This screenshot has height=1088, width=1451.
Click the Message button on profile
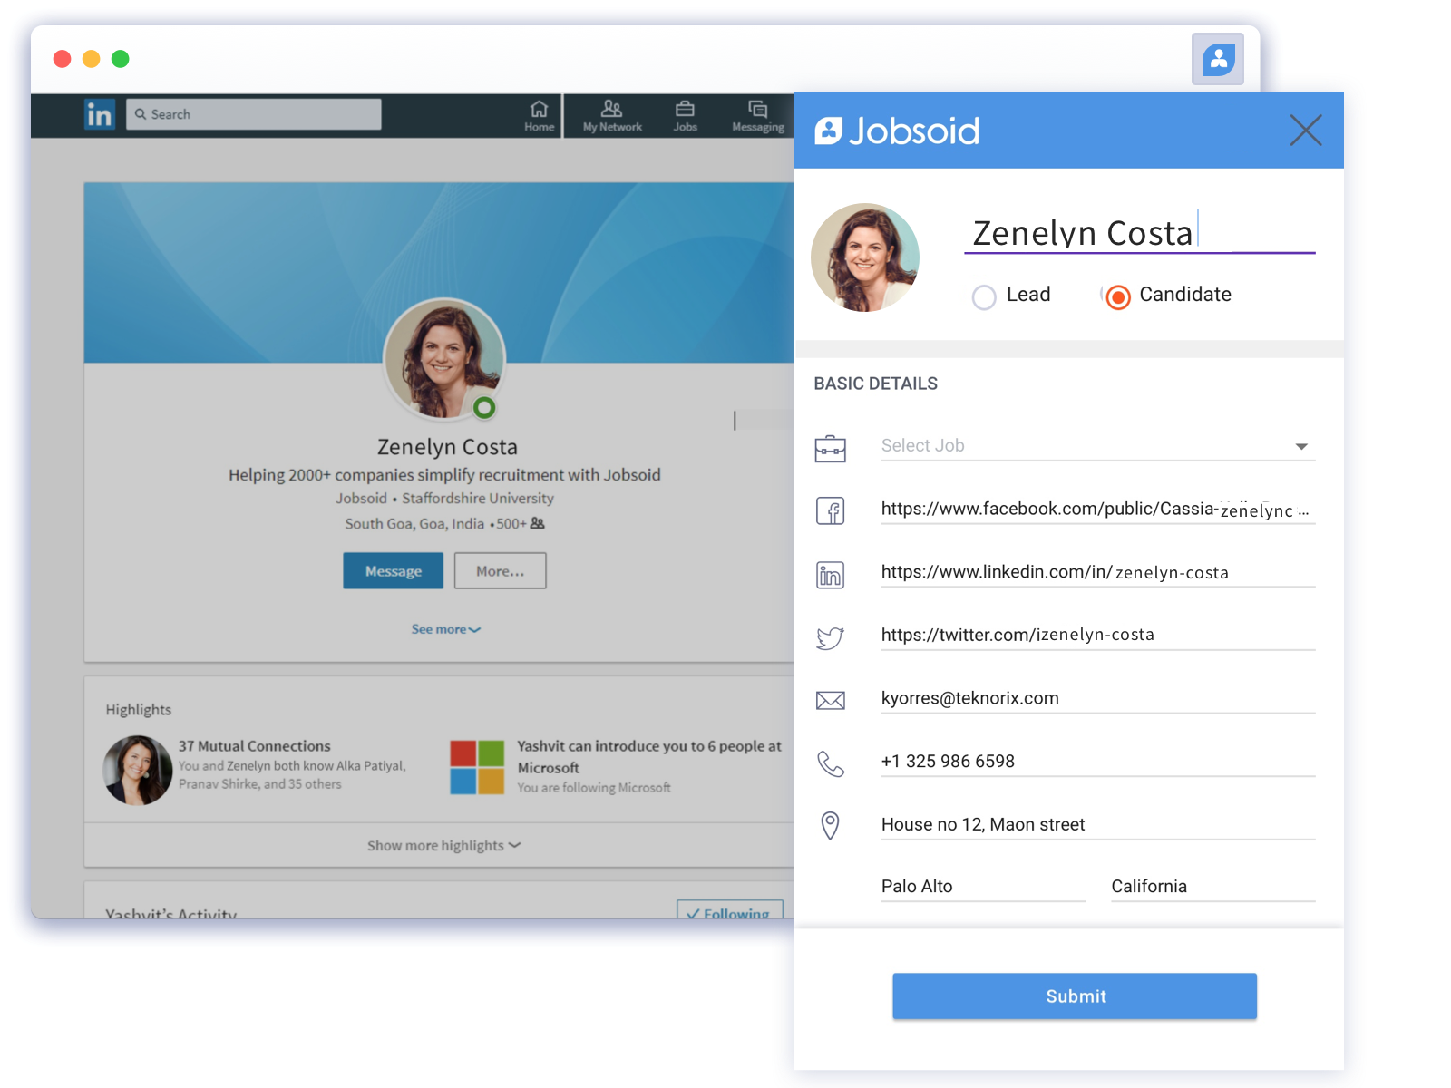coord(393,571)
